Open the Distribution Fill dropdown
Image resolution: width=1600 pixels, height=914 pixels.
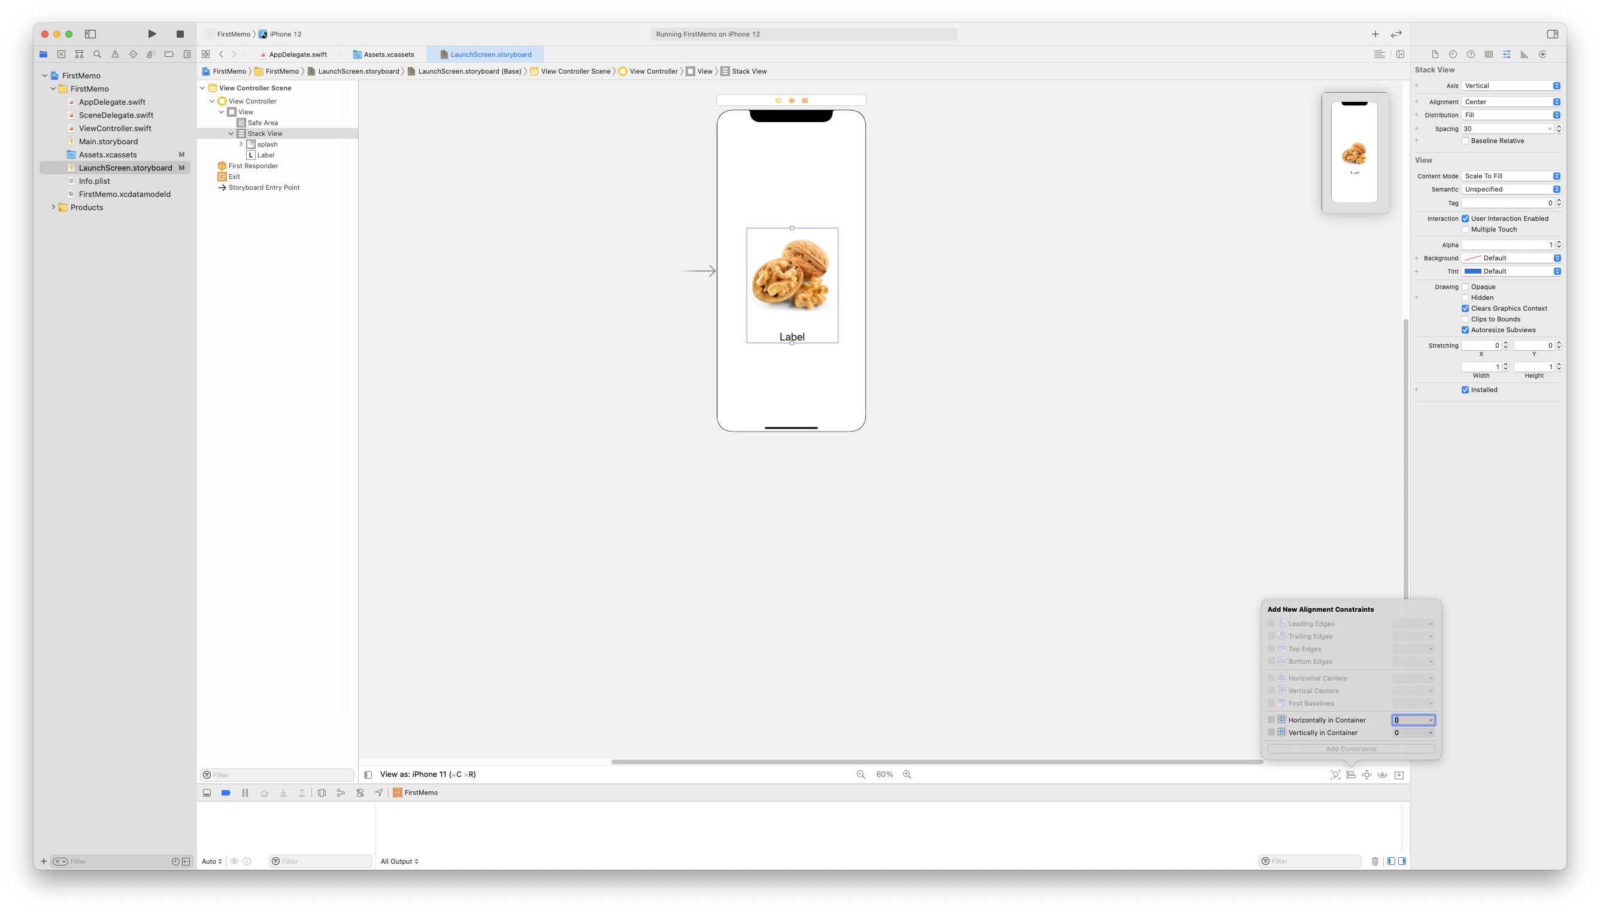coord(1510,115)
